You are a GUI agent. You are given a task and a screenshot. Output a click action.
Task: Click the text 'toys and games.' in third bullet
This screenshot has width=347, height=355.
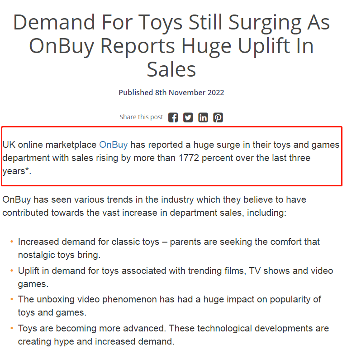(52, 312)
